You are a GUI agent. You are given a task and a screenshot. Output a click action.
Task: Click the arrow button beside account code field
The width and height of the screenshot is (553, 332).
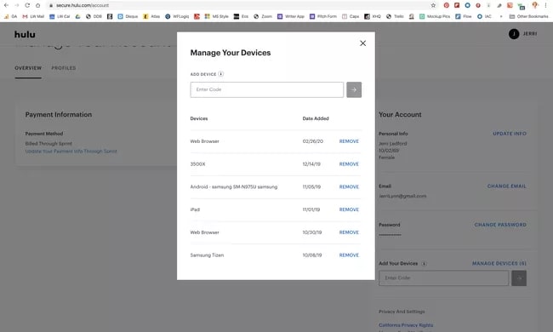(x=519, y=278)
